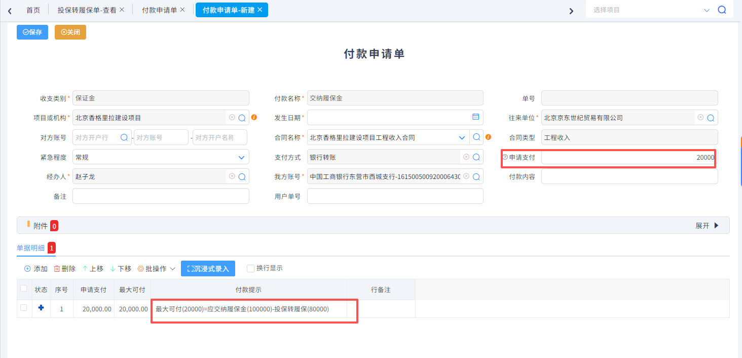This screenshot has height=358, width=742.
Task: Open lookup search for 我方账号
Action: [476, 176]
